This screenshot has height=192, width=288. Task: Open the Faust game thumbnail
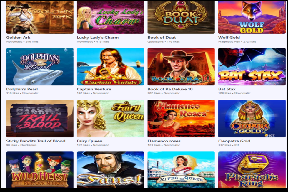[111, 170]
